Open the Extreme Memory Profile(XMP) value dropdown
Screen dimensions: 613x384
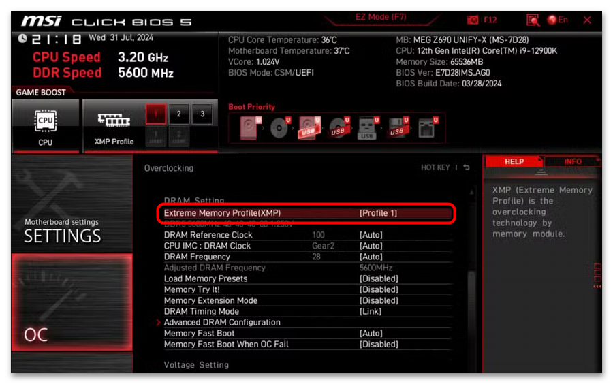[378, 213]
